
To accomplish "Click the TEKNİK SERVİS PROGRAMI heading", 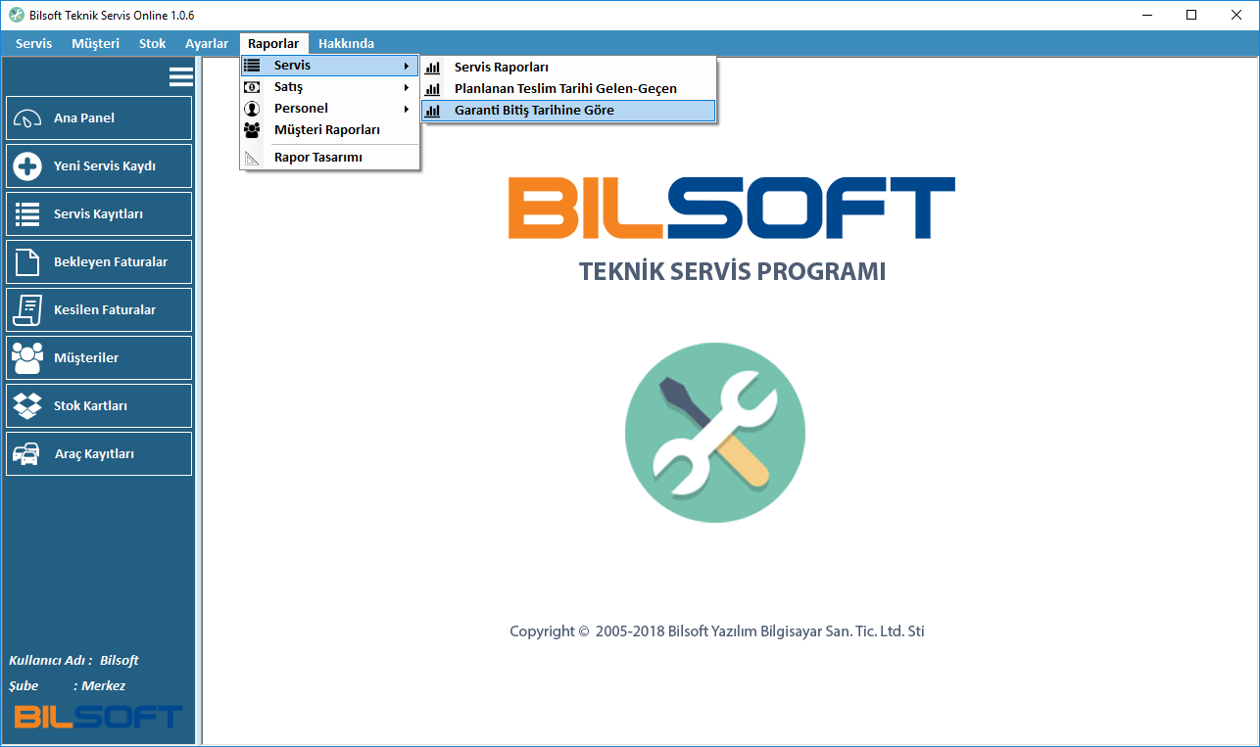I will tap(733, 271).
